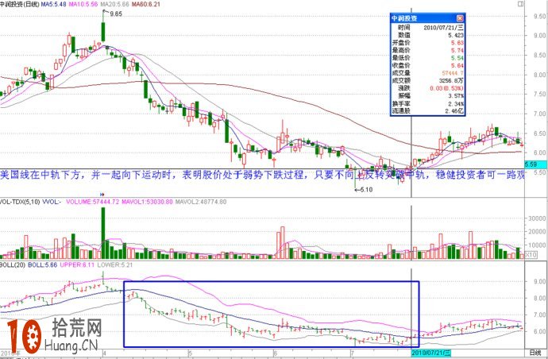
Task: Click the month 5 label on the time axis
Action: [190, 353]
